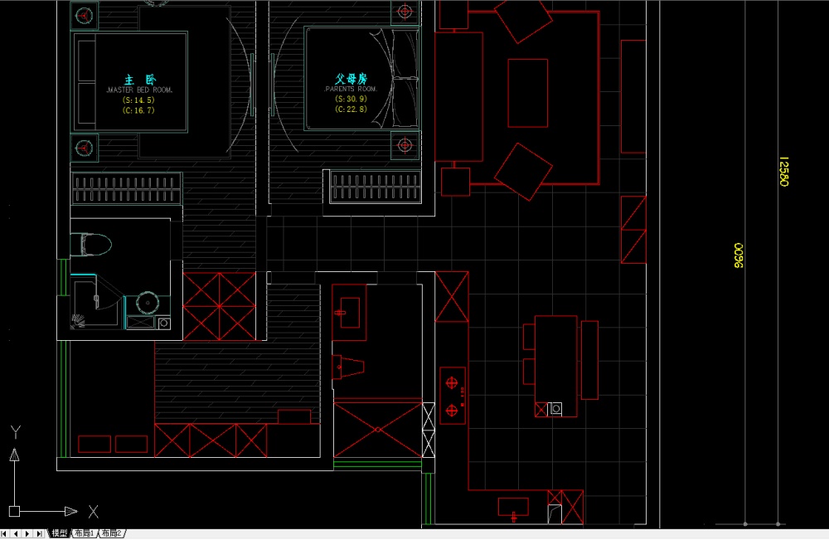
Task: Open the 布局1 layout tab
Action: coord(85,533)
